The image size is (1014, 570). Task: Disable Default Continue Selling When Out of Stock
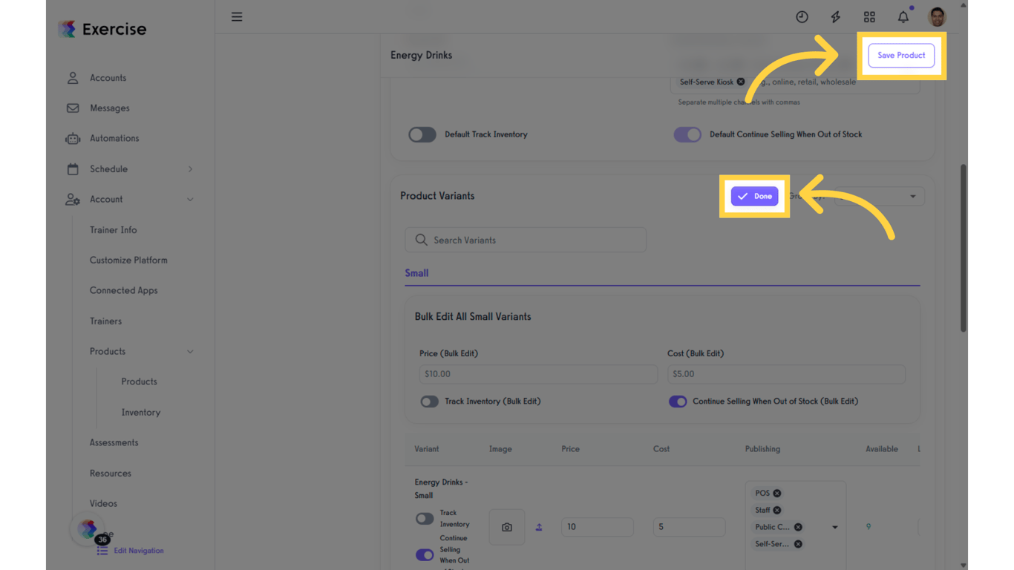pyautogui.click(x=687, y=134)
